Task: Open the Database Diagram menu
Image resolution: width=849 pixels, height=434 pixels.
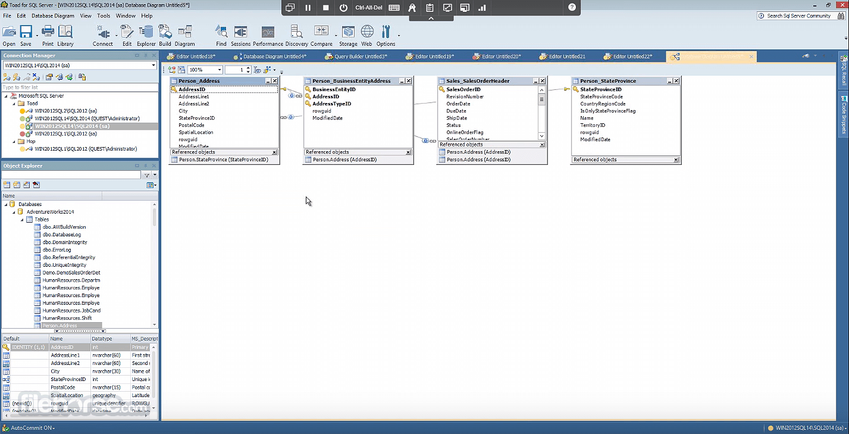Action: [x=53, y=16]
